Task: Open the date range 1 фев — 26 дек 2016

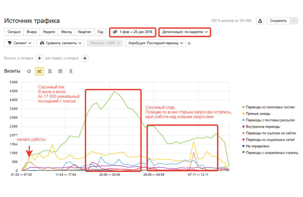Action: pos(133,32)
